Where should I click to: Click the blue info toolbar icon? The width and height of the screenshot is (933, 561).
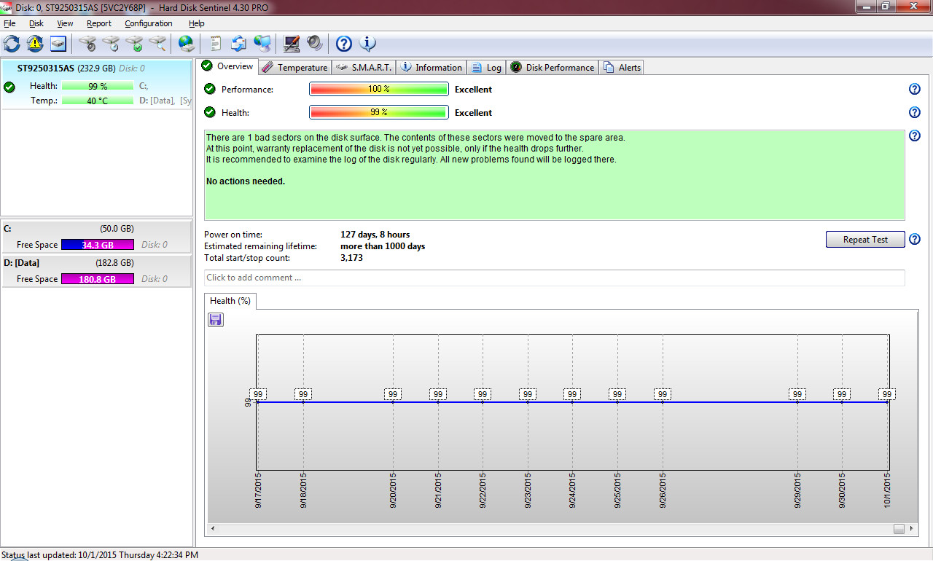(367, 44)
